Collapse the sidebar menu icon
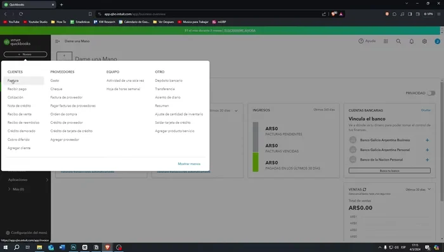The image size is (444, 252). (58, 41)
